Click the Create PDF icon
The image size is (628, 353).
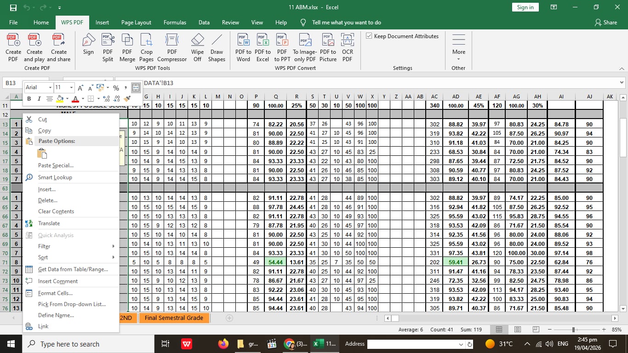tap(13, 48)
